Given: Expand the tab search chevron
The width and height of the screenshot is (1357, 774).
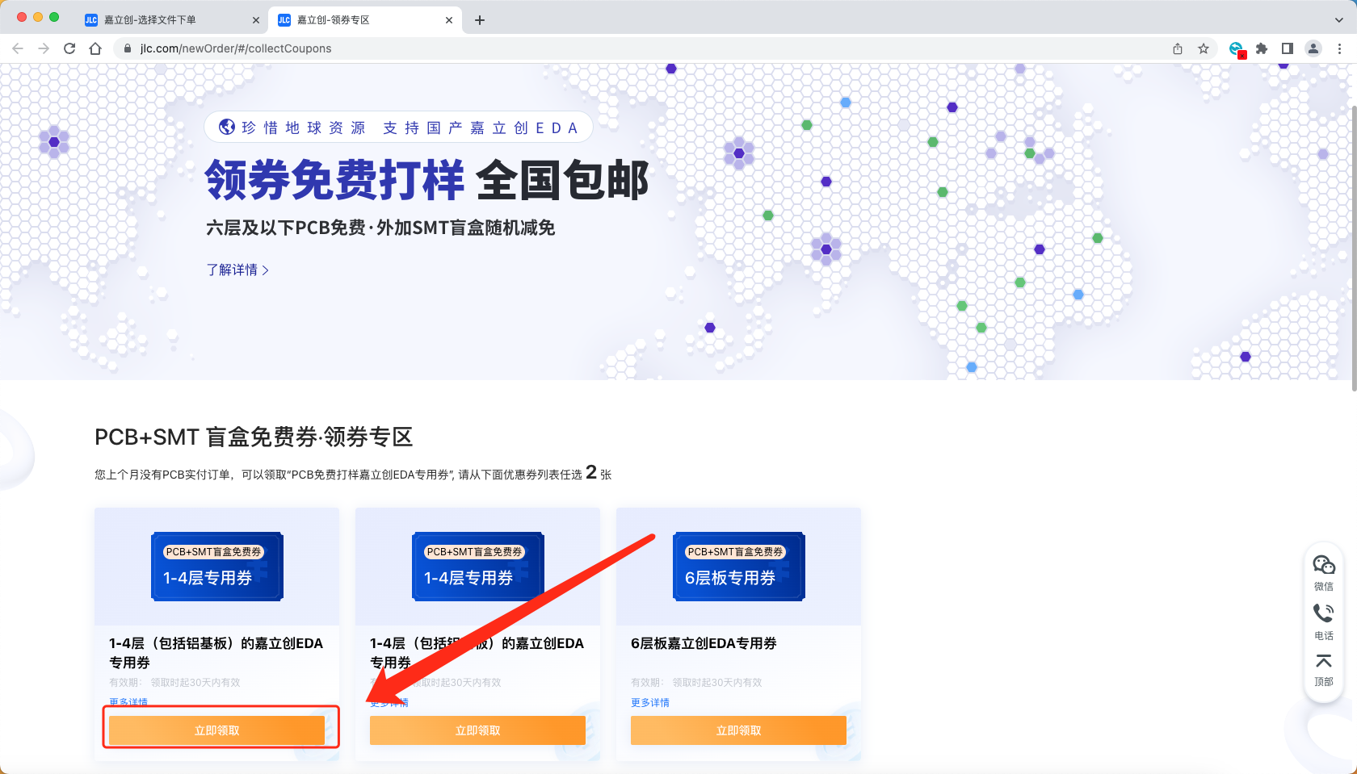Looking at the screenshot, I should 1339,20.
